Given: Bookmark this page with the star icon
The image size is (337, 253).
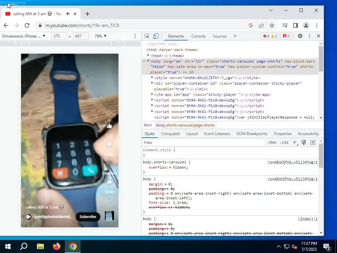Looking at the screenshot, I should coord(272,25).
